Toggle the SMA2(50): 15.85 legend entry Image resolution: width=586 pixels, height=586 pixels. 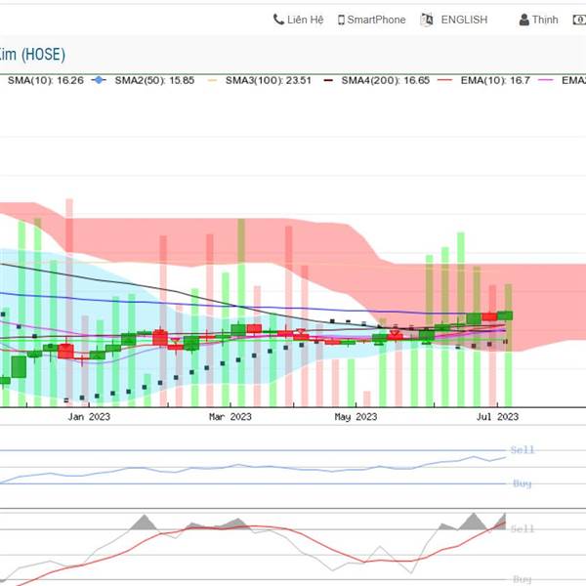tap(144, 80)
